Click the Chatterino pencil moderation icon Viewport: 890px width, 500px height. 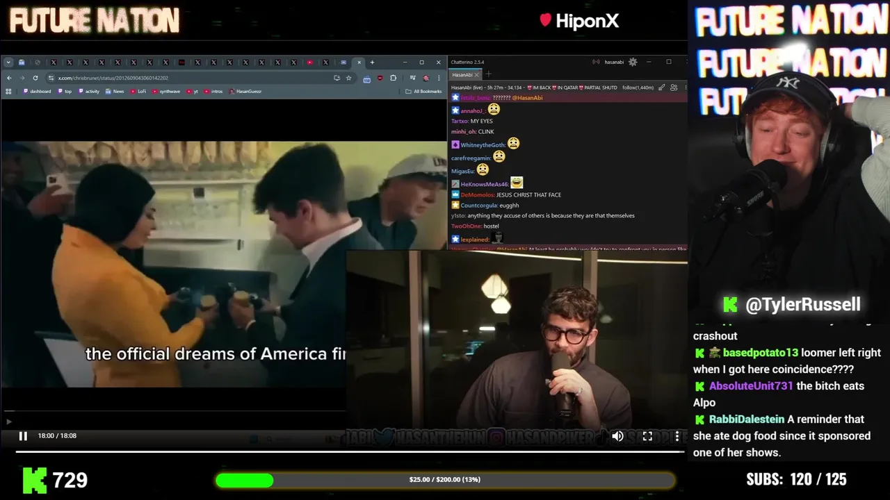[663, 87]
